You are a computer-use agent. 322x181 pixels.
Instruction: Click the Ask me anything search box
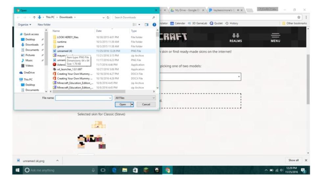[x=59, y=170]
